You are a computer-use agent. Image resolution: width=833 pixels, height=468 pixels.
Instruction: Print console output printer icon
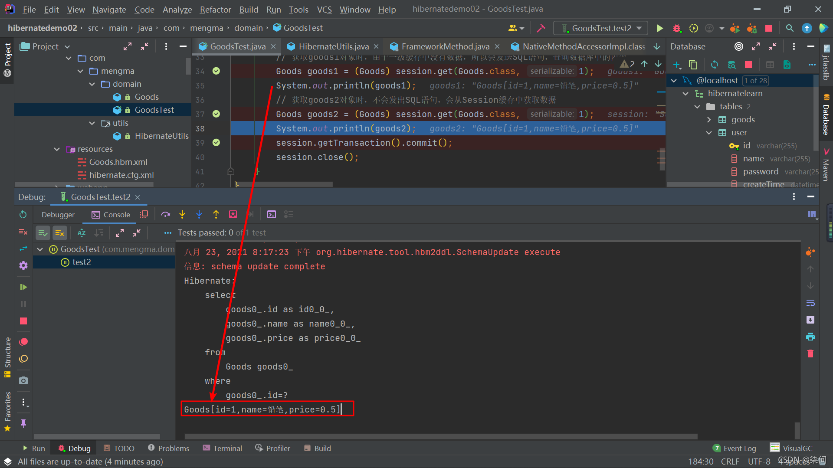click(x=810, y=337)
